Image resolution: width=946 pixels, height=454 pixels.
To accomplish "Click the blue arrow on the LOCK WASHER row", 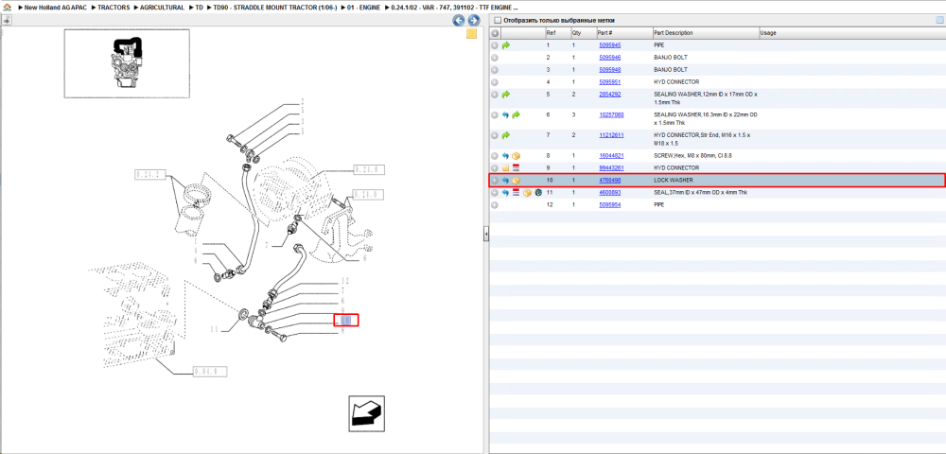I will [x=505, y=181].
